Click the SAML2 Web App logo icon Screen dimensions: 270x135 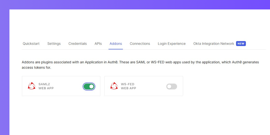pyautogui.click(x=32, y=86)
